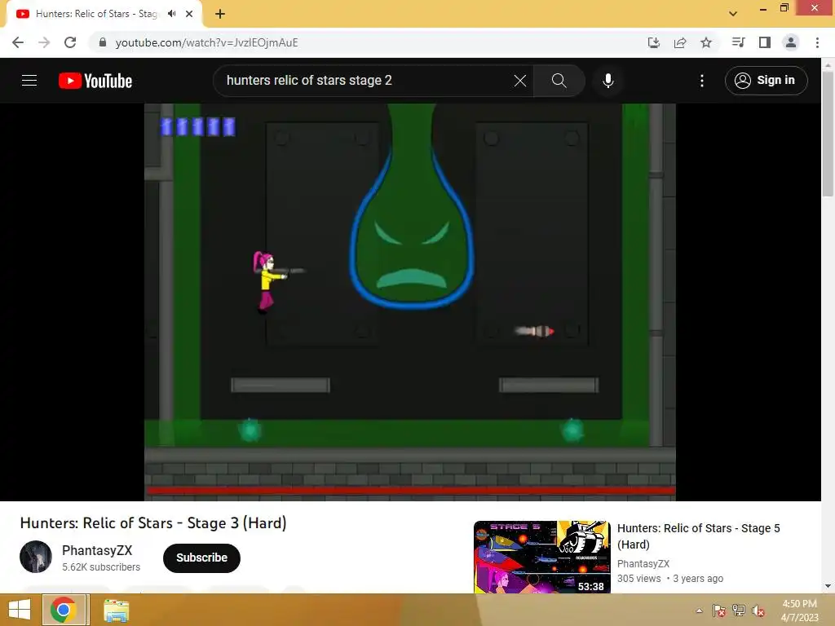
Task: Open a new tab with the plus button
Action: (x=220, y=14)
